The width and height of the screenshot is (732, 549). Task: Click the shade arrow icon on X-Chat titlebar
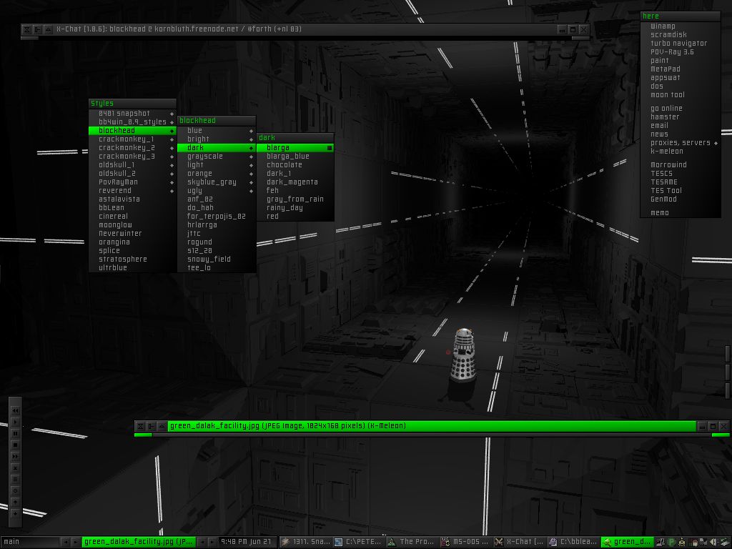point(48,29)
